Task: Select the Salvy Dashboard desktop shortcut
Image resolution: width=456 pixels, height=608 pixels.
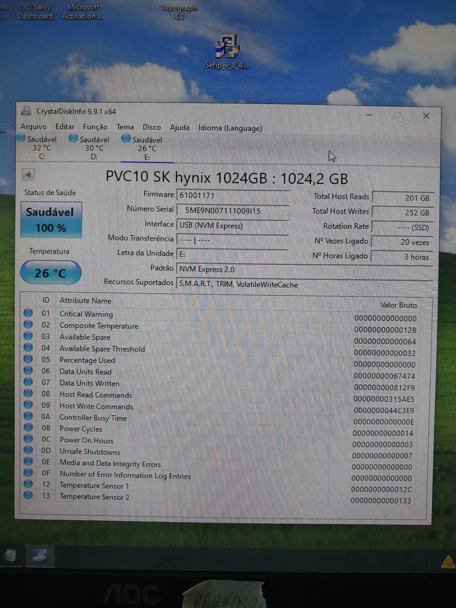Action: pos(36,11)
